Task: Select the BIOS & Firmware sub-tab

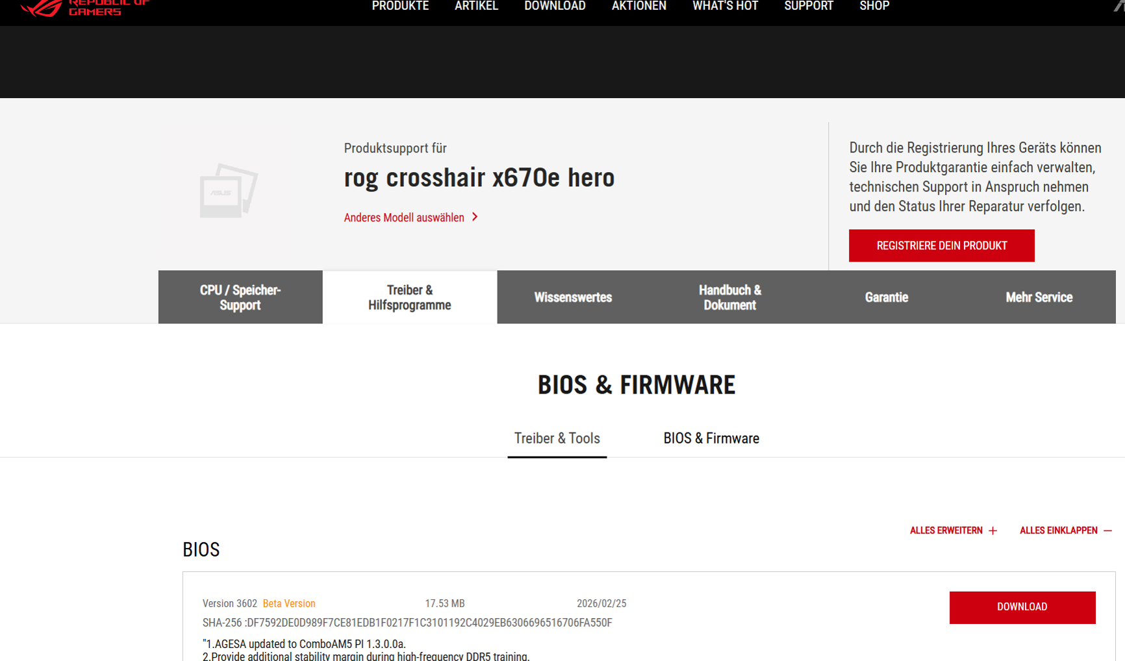Action: click(711, 439)
